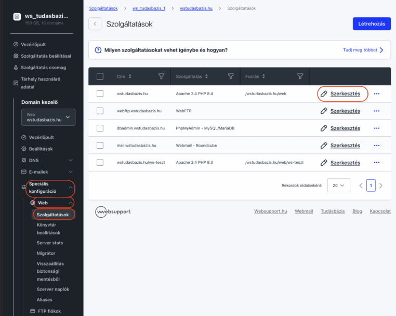This screenshot has height=316, width=396.
Task: Select checkbox for wstudasbazis.hu/ws-teszt row
Action: pyautogui.click(x=100, y=163)
